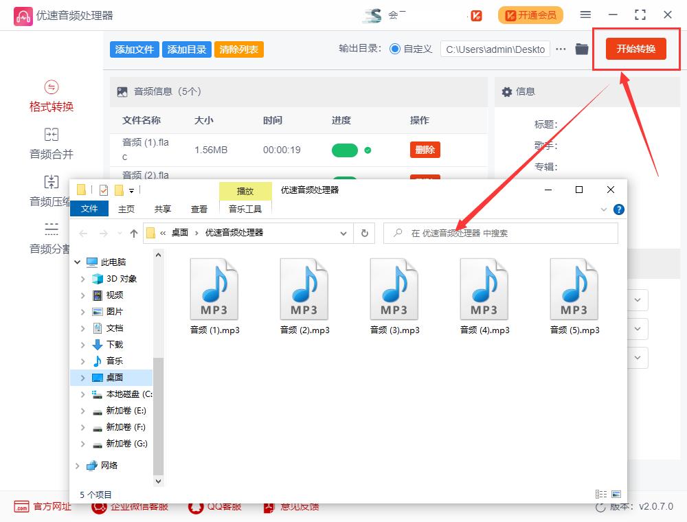Delete 音频(1).flac using its 删除 button

[425, 149]
